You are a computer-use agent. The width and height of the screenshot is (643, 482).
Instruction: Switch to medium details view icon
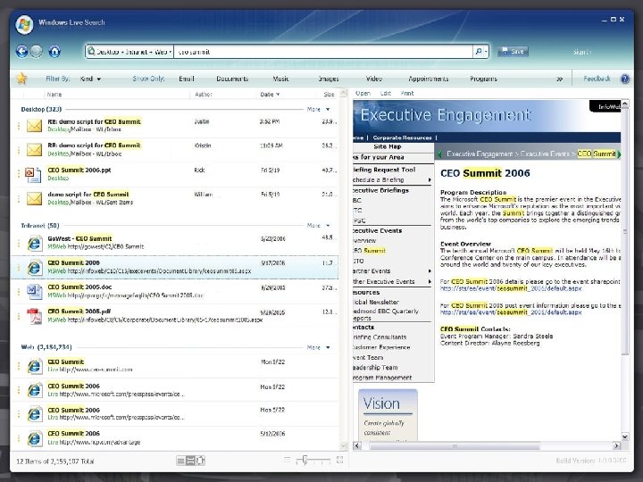pyautogui.click(x=190, y=461)
